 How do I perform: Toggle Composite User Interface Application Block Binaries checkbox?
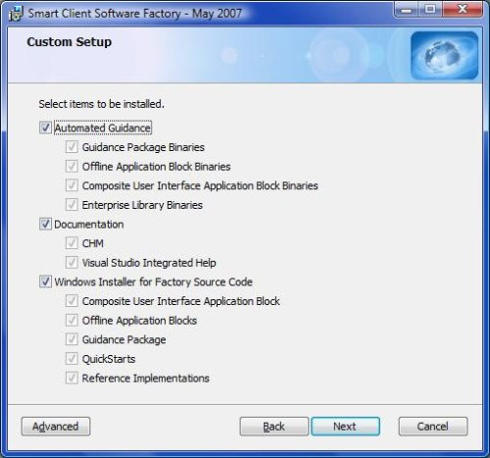[72, 185]
